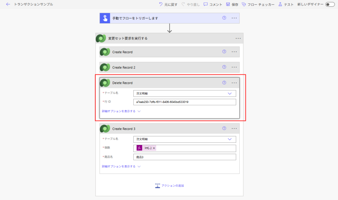Click 保存 in the top toolbar
Viewport: 338px width, 200px height.
232,4
